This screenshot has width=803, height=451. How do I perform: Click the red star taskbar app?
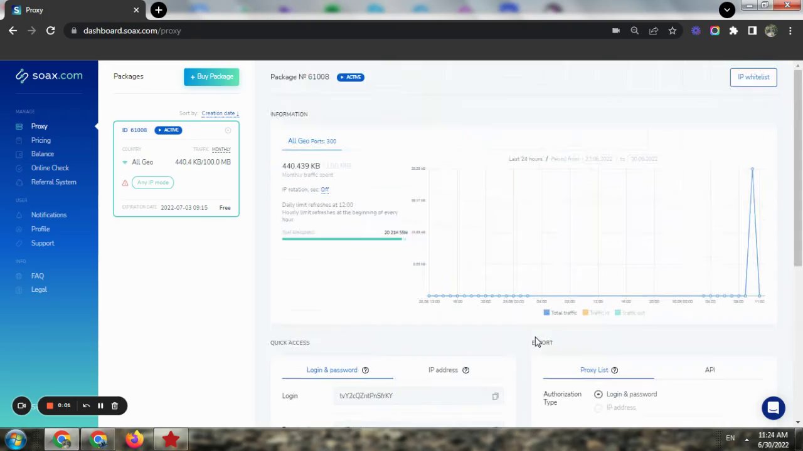[x=171, y=440]
